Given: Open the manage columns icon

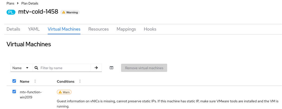Looking at the screenshot, I should (x=111, y=68).
